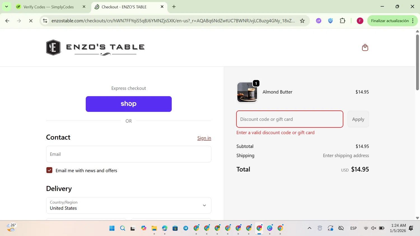Click the battery status icon

(382, 228)
